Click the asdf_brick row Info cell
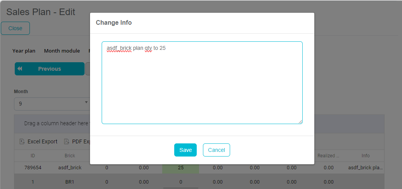Screen dimensions: 402x189 pyautogui.click(x=366, y=168)
